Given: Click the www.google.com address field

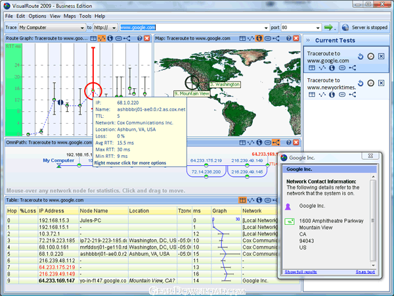Looking at the screenshot, I should pos(192,28).
